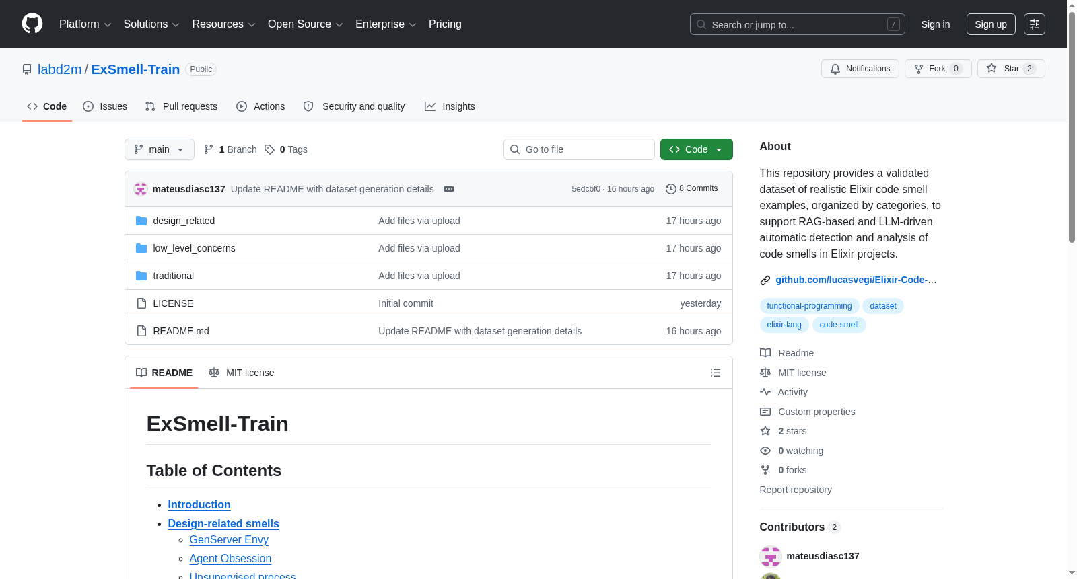Click the dataset topic tag
The width and height of the screenshot is (1077, 579).
[x=883, y=306]
